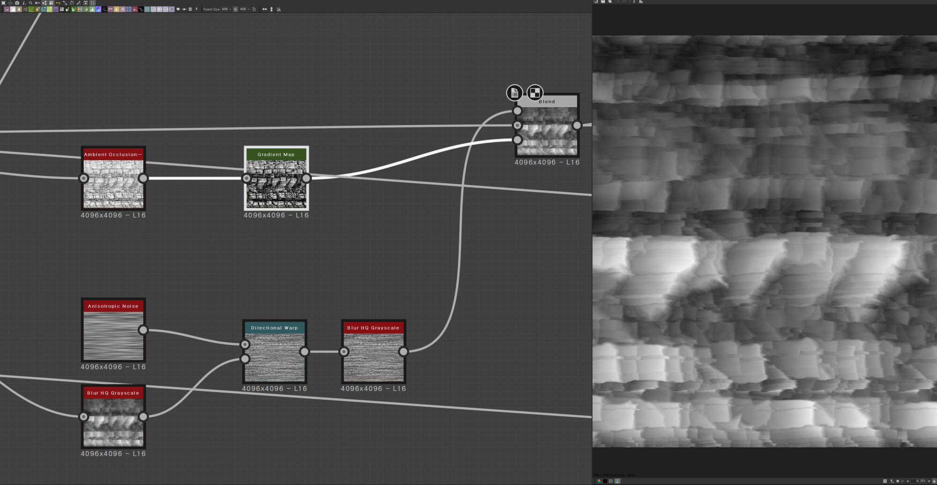
Task: Add a Uniform Color node via paint bucket icon
Action: pyautogui.click(x=135, y=9)
